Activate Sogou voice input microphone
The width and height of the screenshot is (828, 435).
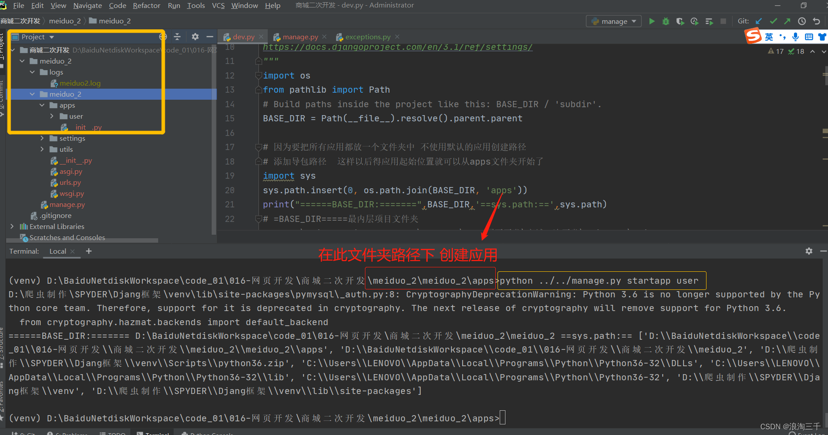click(x=796, y=37)
